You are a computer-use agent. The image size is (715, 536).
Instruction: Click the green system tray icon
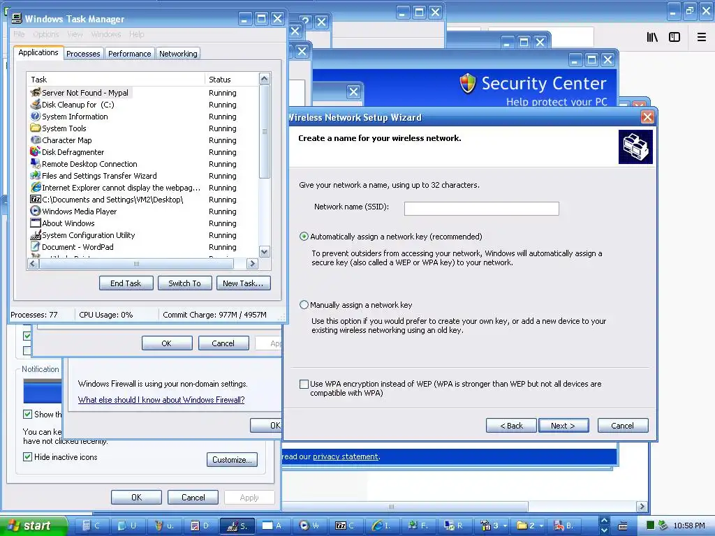point(651,526)
